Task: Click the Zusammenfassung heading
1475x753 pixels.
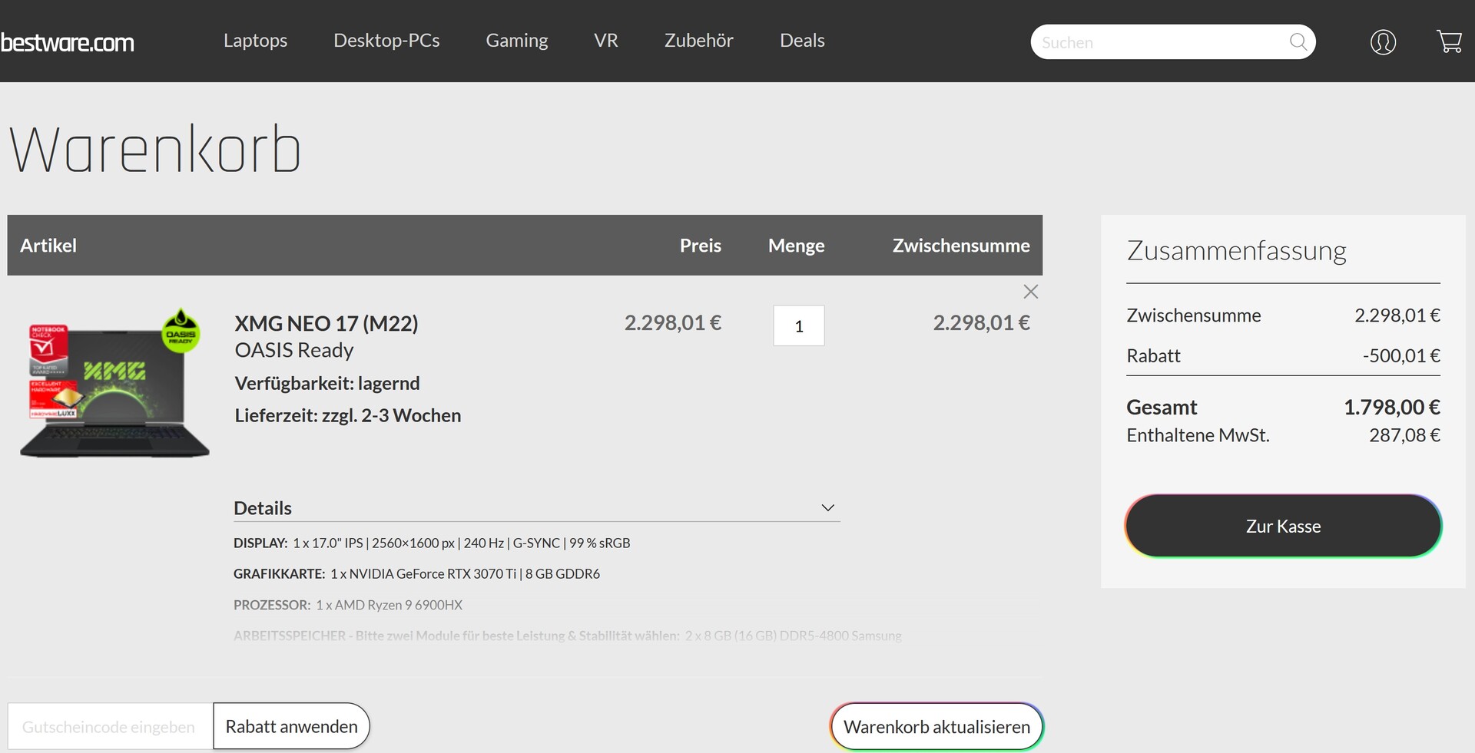Action: 1236,251
